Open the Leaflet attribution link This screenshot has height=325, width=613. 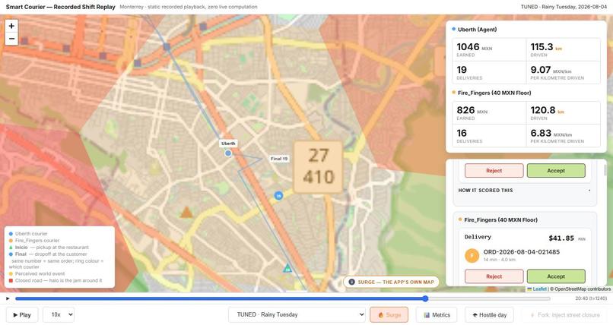point(537,289)
